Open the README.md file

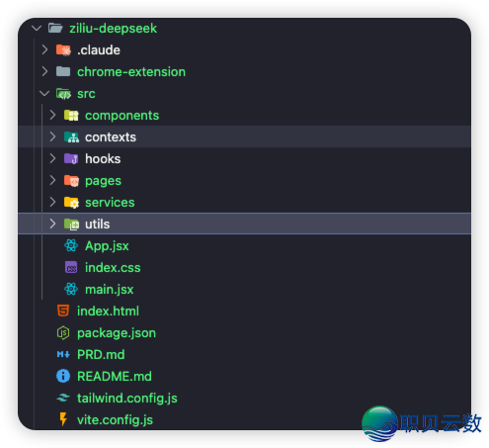point(115,376)
